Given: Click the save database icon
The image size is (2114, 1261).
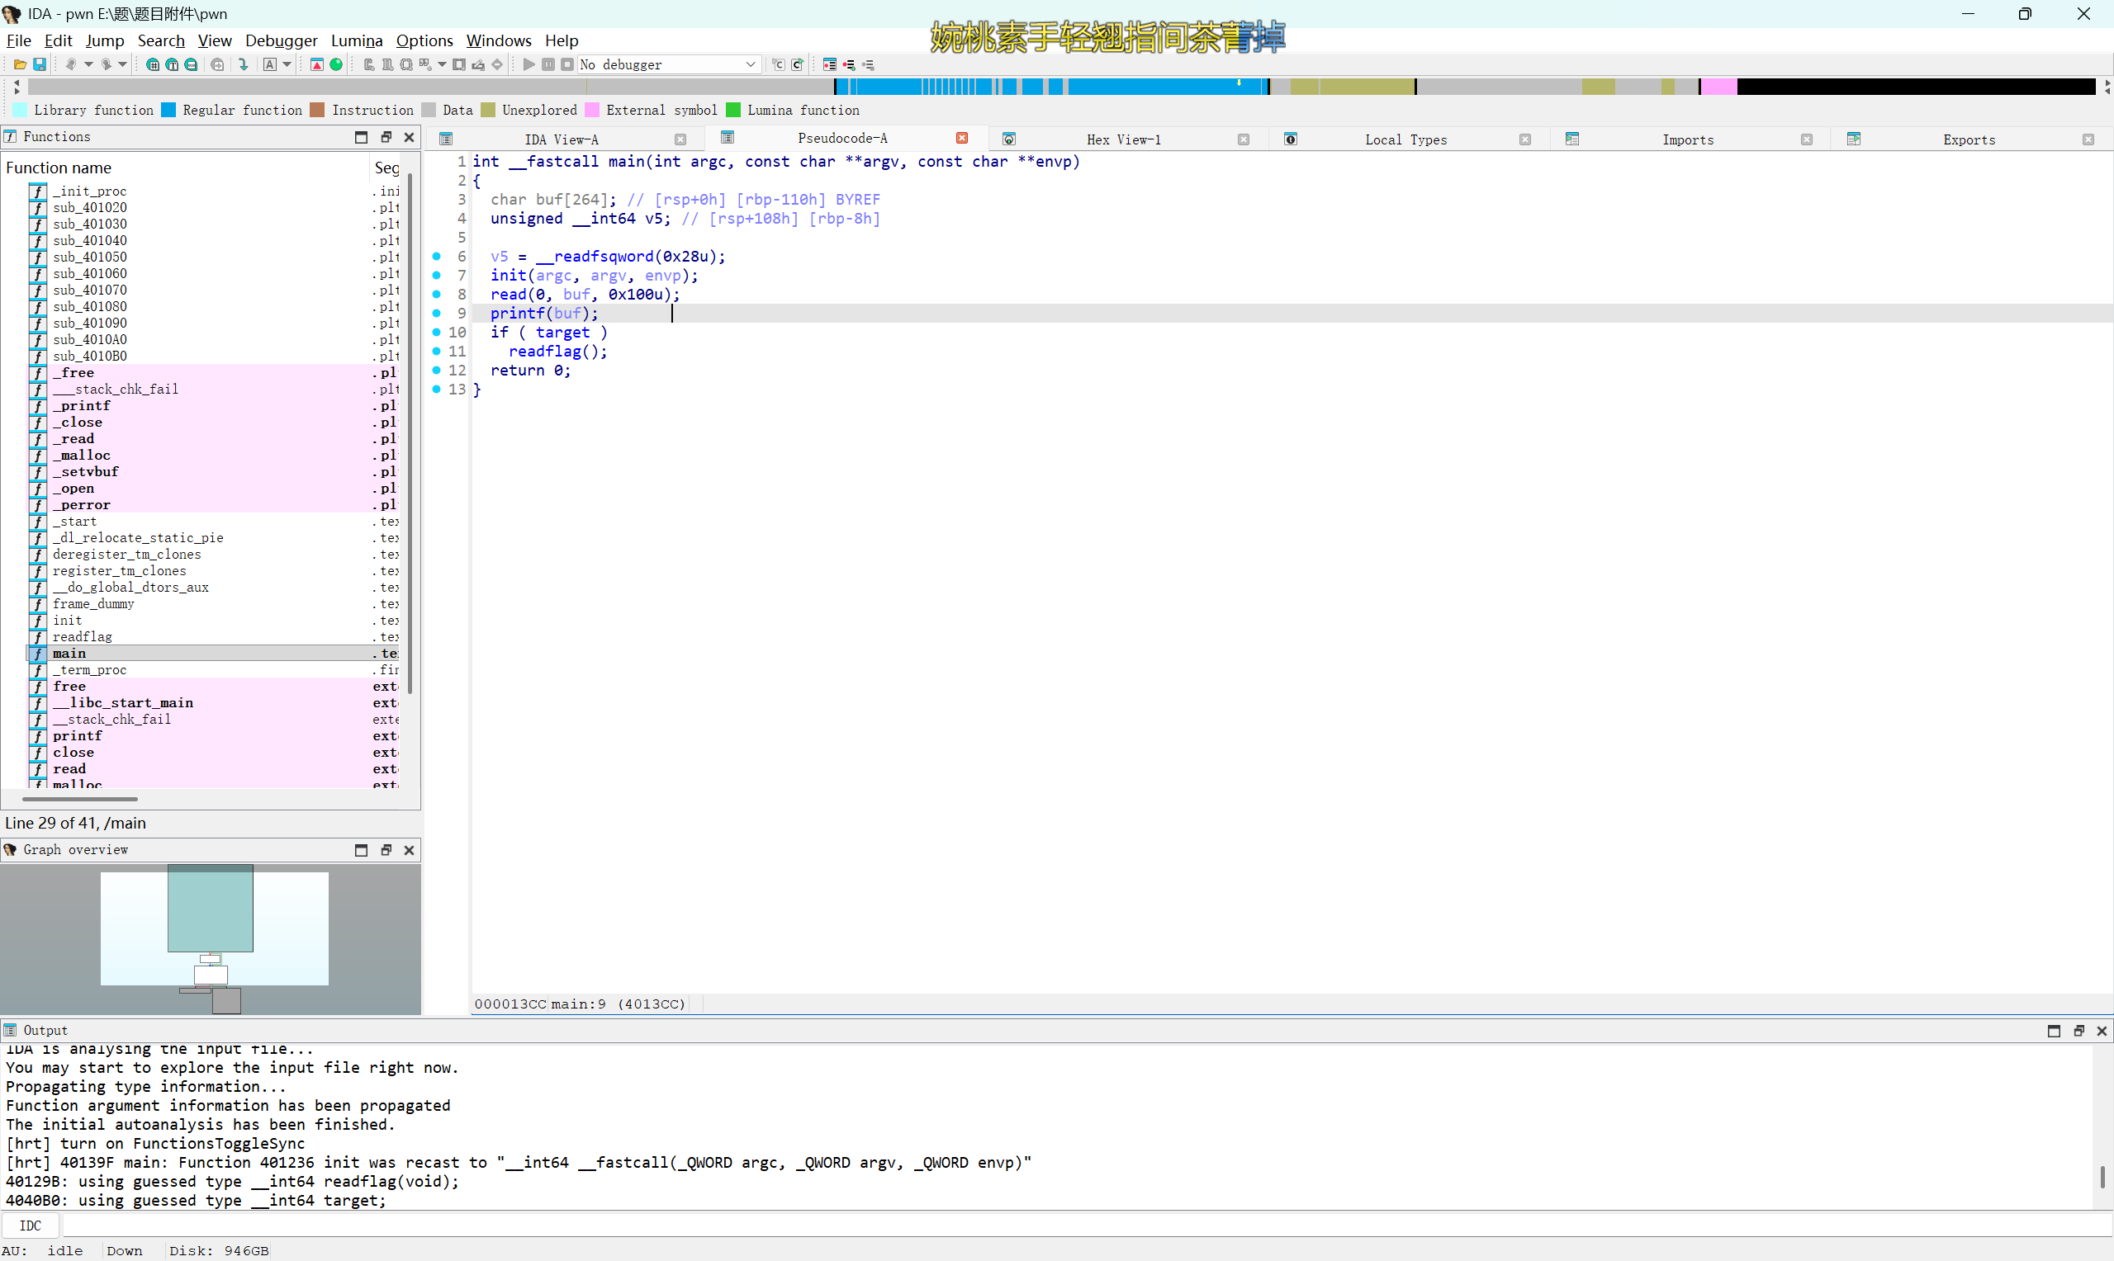Looking at the screenshot, I should [x=39, y=64].
